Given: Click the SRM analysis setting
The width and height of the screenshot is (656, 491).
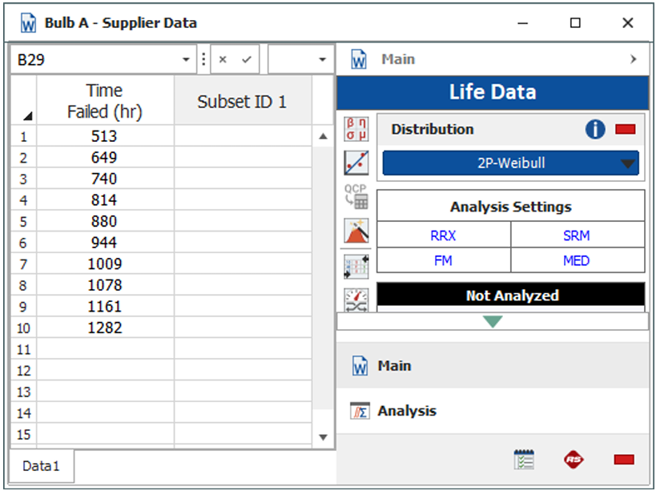Looking at the screenshot, I should tap(577, 235).
